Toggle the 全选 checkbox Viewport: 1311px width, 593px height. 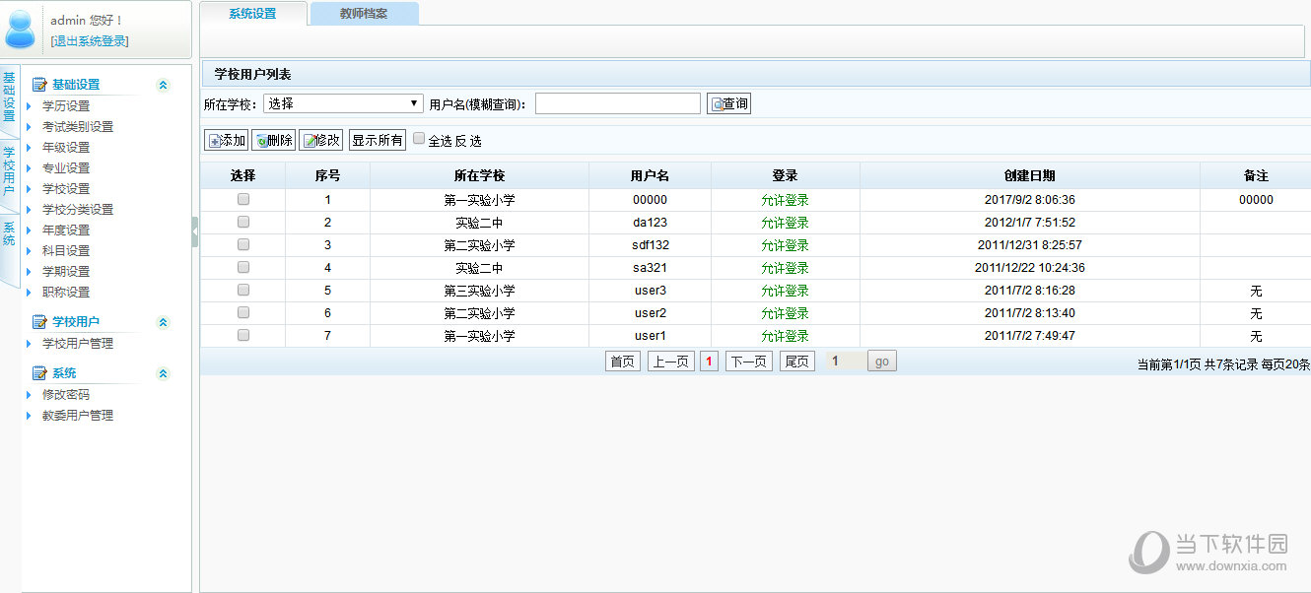(x=419, y=139)
